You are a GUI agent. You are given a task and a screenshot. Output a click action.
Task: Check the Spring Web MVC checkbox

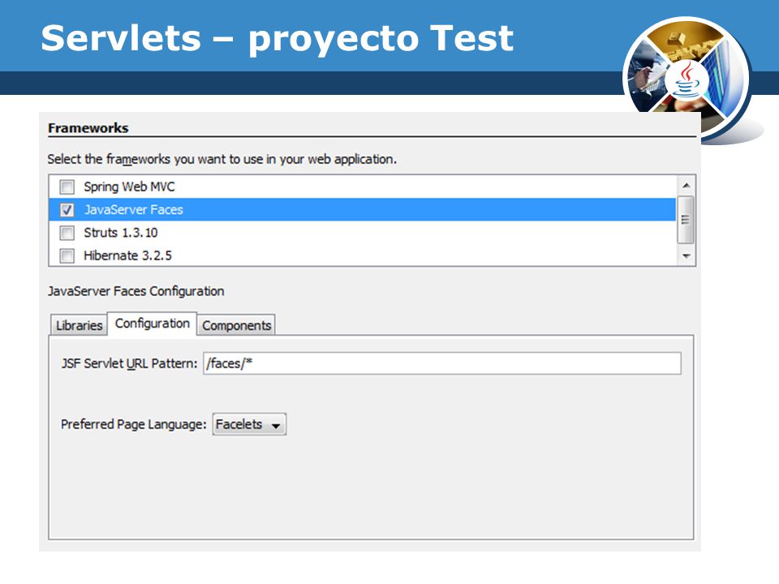pos(67,187)
